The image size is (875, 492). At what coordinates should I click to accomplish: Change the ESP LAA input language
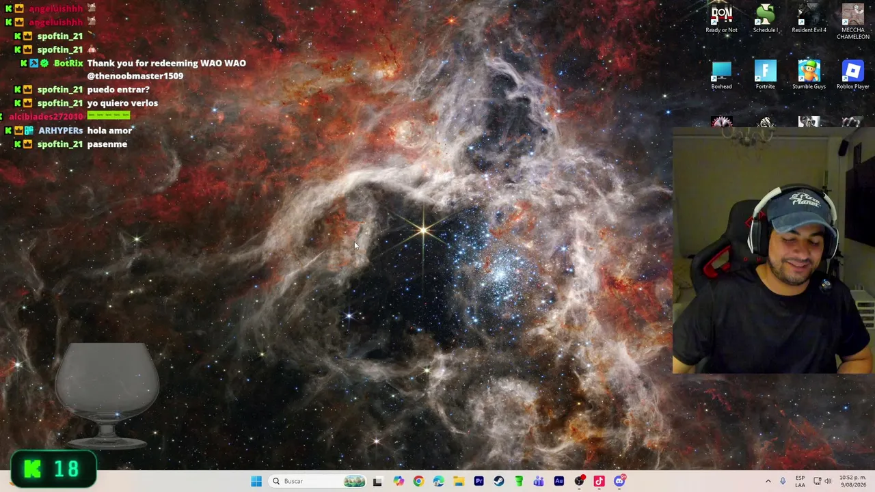[800, 481]
